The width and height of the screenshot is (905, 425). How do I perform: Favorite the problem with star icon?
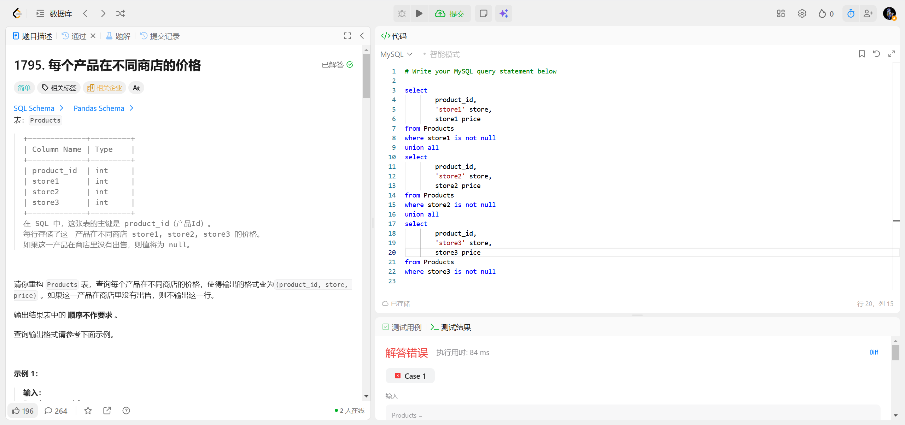point(88,411)
